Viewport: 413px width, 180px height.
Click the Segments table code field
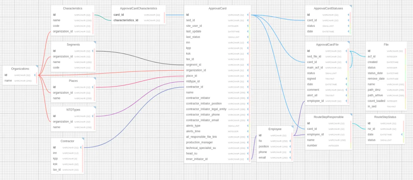56,68
